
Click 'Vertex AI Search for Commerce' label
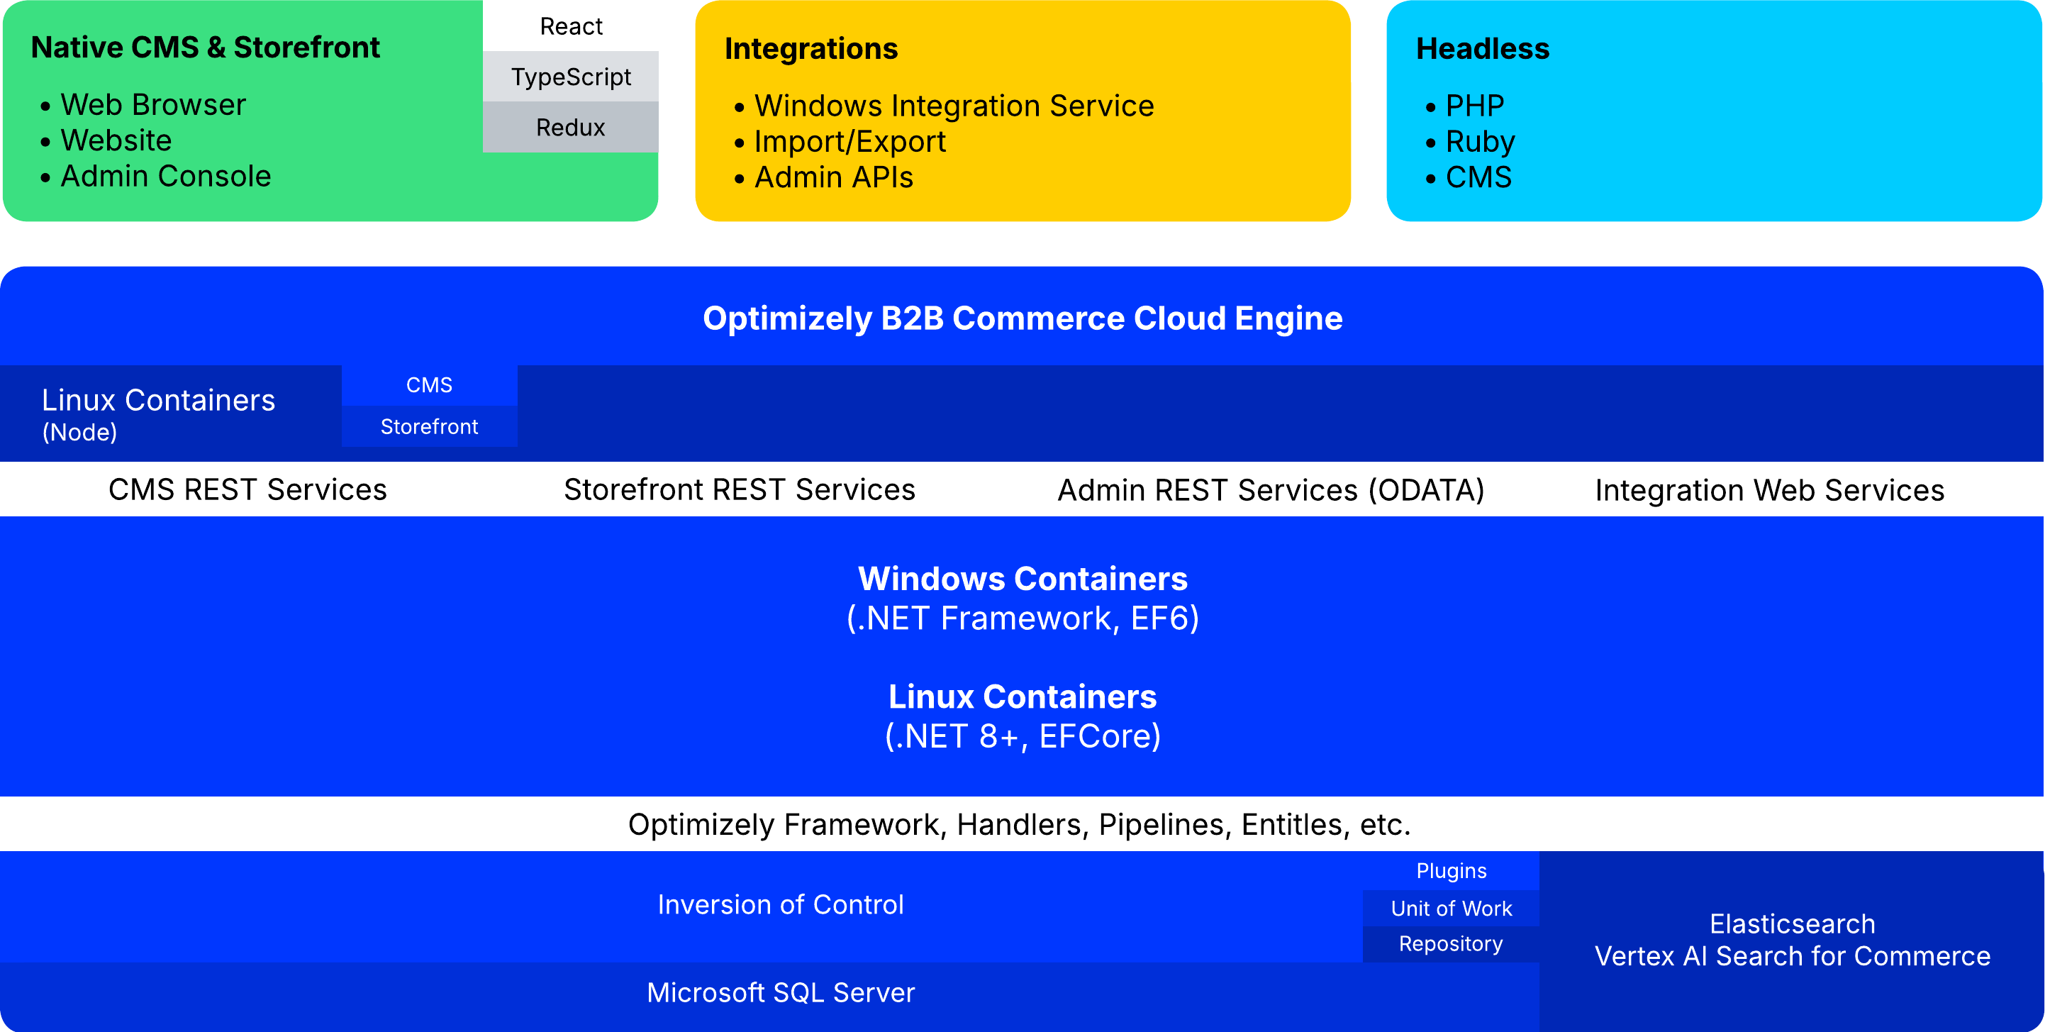coord(1792,956)
